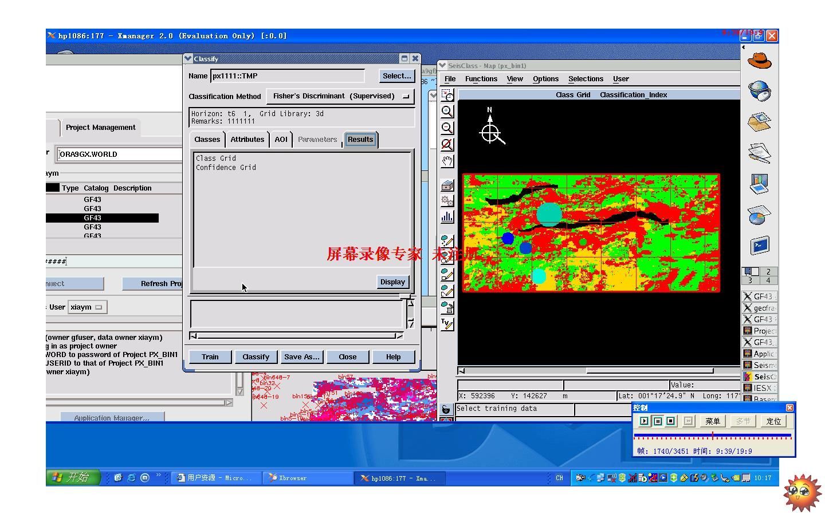825x515 pixels.
Task: Select Class Grid in results list
Action: (x=216, y=159)
